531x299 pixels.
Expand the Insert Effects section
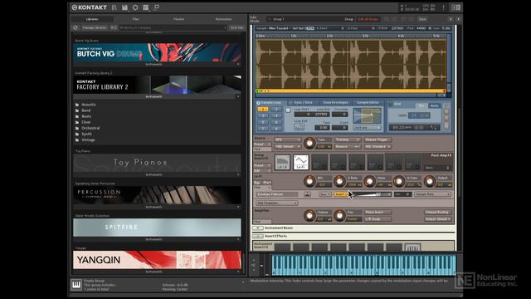[x=258, y=236]
